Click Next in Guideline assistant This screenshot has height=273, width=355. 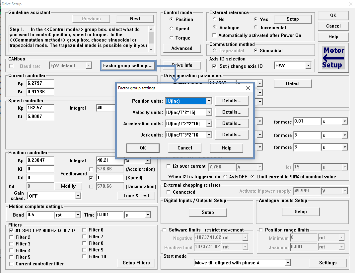point(135,19)
